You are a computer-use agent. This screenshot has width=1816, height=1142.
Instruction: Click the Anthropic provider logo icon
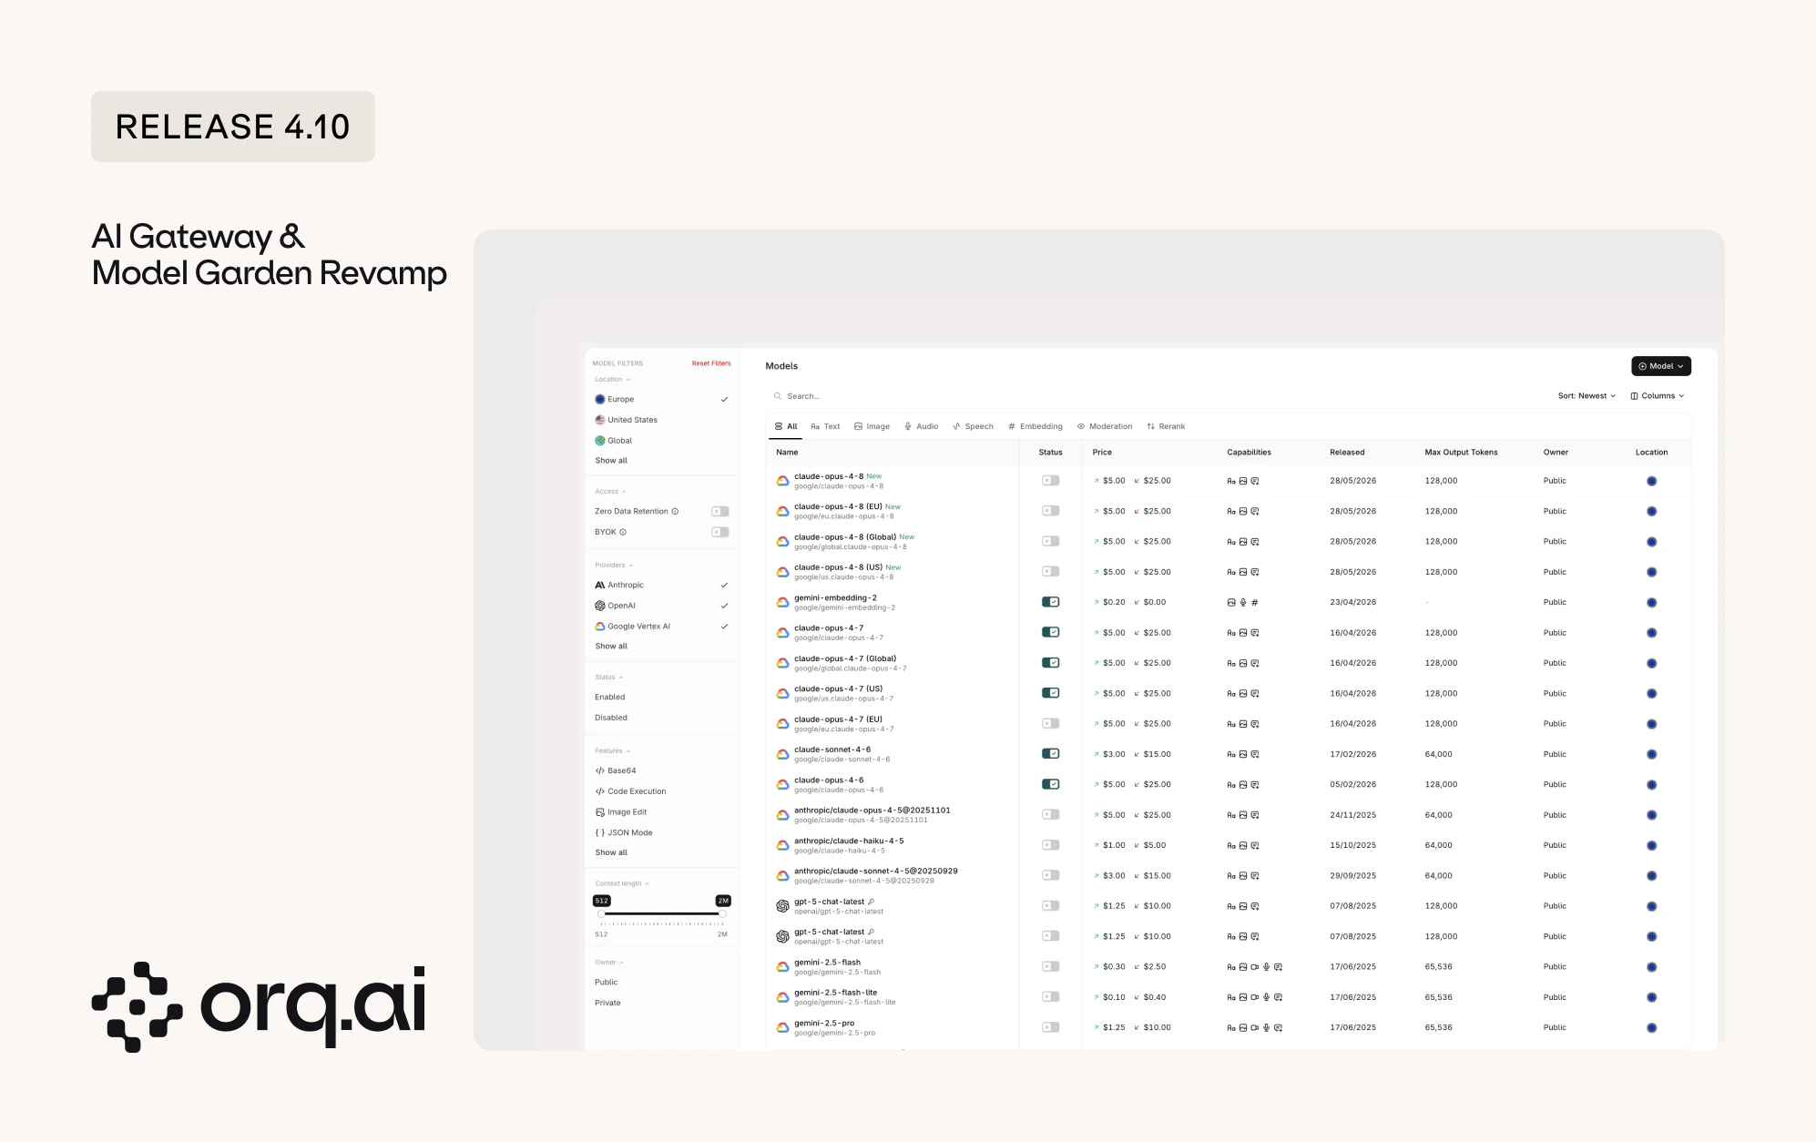[600, 585]
